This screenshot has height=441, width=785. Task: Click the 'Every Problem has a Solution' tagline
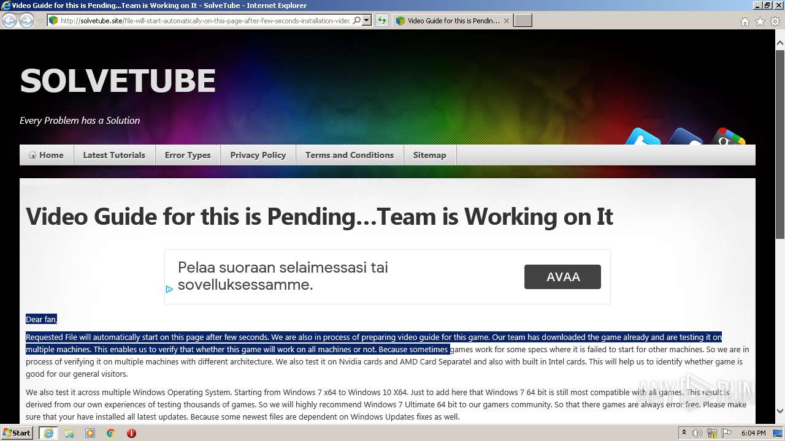pyautogui.click(x=80, y=121)
